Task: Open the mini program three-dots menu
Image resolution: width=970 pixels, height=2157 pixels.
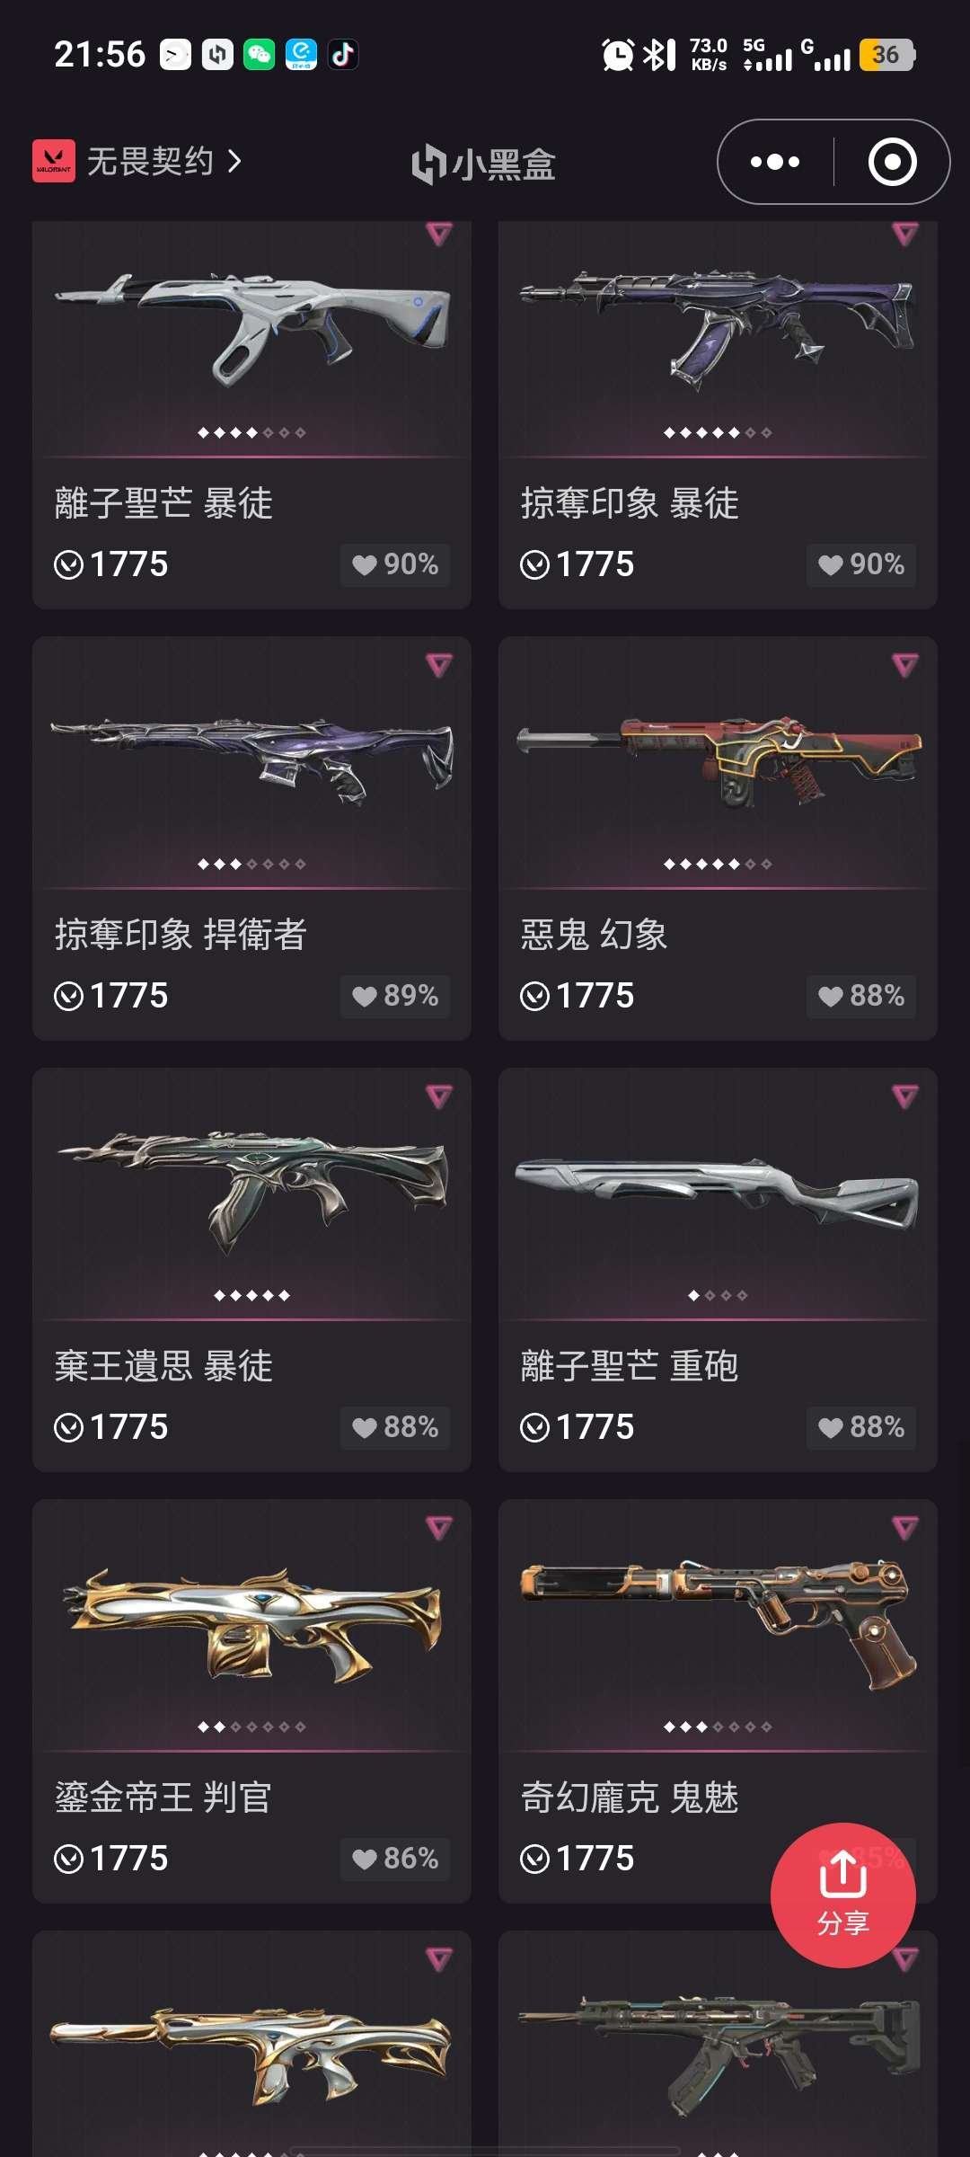Action: pos(775,162)
